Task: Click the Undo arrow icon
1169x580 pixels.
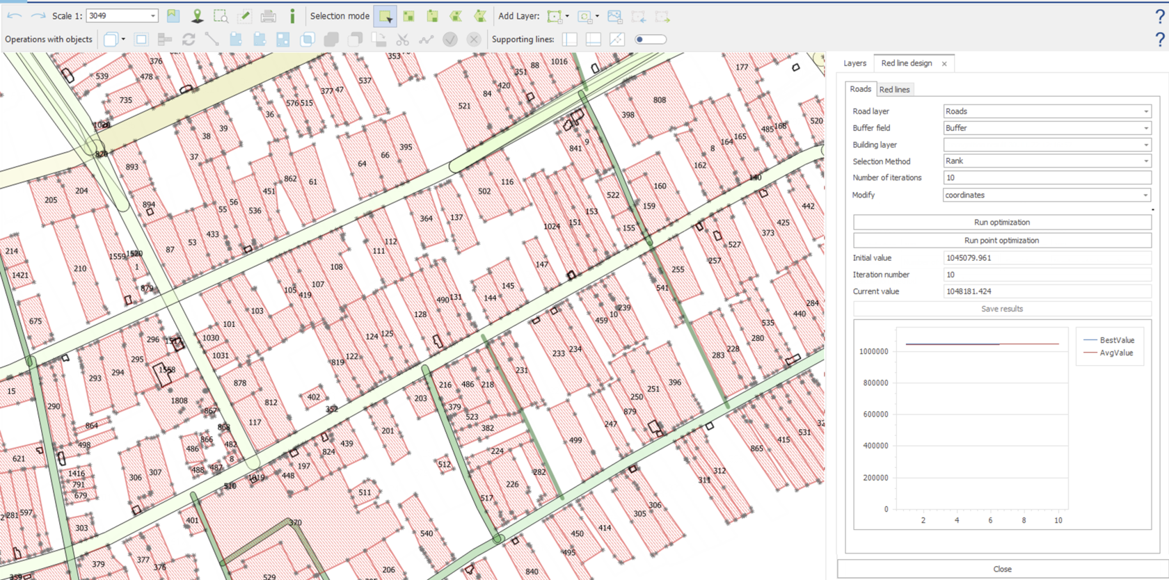Action: coord(14,15)
